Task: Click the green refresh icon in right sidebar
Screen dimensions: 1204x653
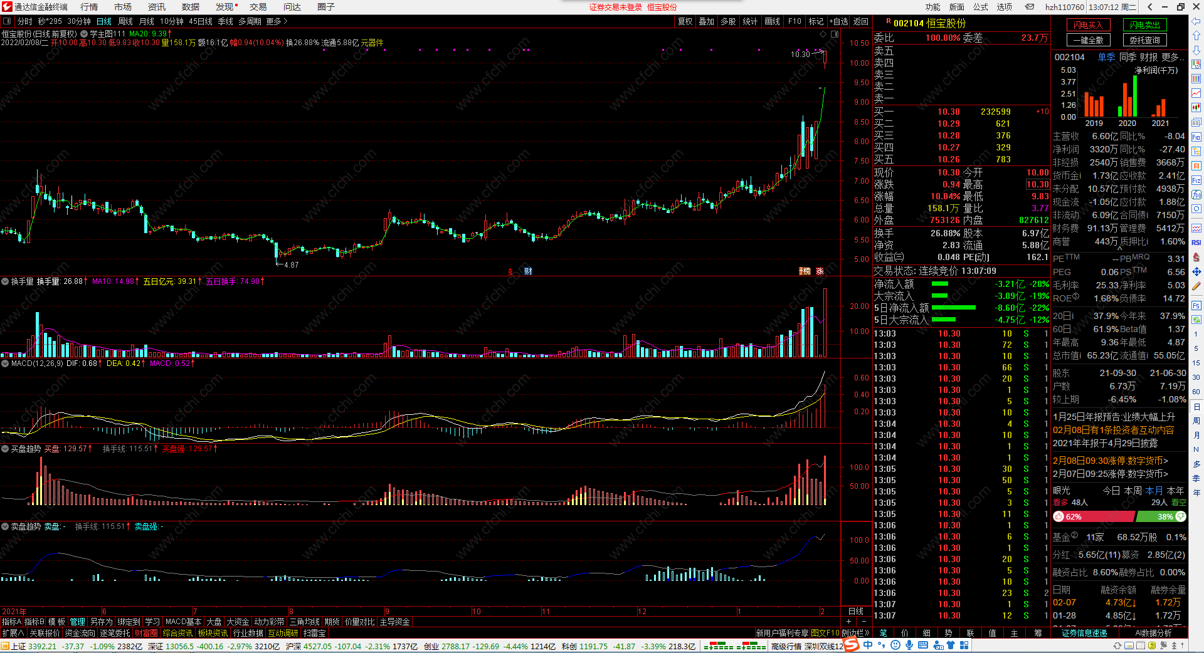Action: (1196, 320)
